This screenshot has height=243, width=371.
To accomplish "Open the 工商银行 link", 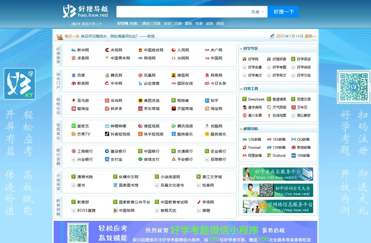I will coord(85,151).
